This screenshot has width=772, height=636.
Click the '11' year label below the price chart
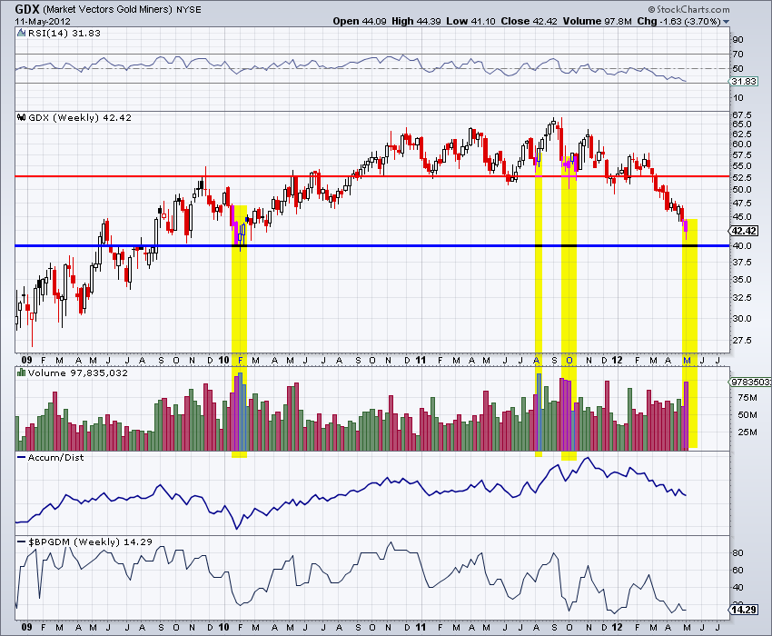(421, 360)
